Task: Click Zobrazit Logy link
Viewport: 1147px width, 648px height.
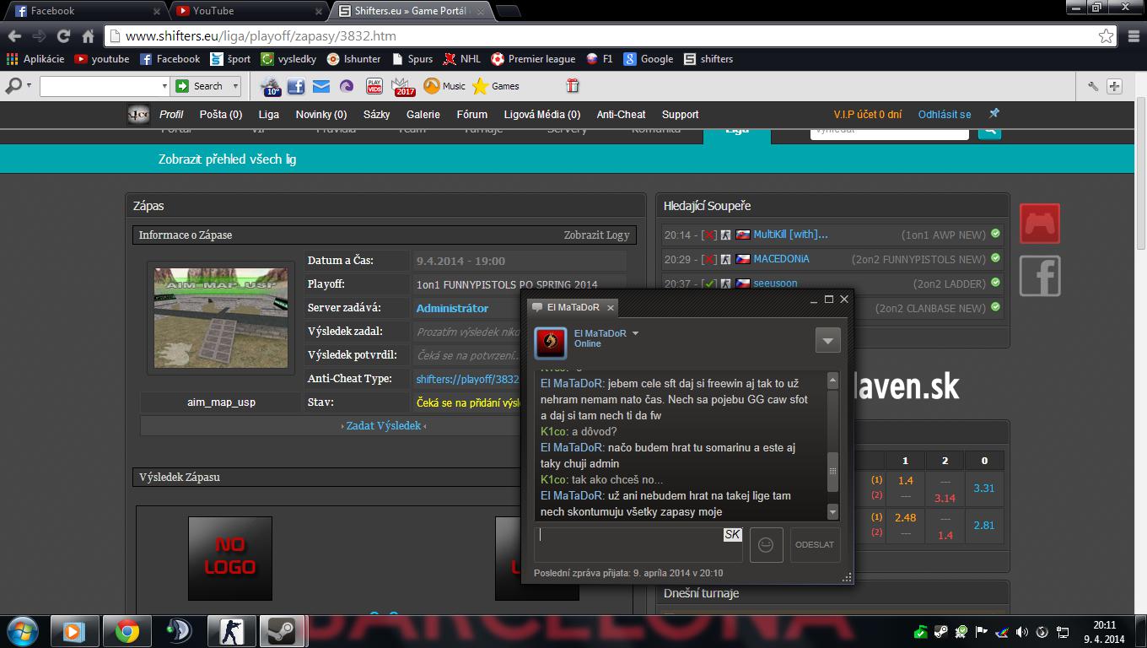Action: point(596,235)
